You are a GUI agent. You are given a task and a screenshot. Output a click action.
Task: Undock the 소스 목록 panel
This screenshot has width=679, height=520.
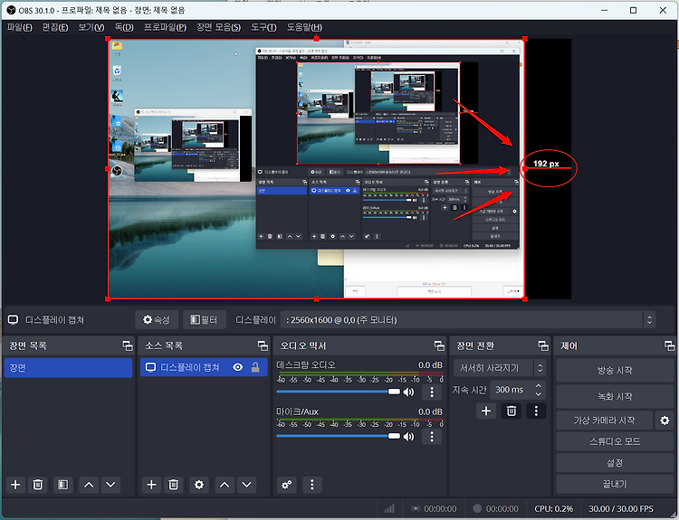coord(263,345)
